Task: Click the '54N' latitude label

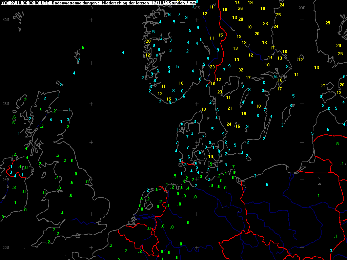Action: tap(6, 179)
